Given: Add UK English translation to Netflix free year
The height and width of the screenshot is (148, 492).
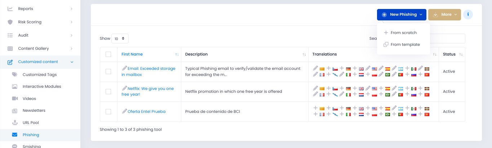Looking at the screenshot, I should pyautogui.click(x=355, y=88).
